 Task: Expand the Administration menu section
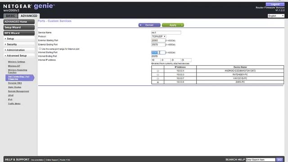19,50
